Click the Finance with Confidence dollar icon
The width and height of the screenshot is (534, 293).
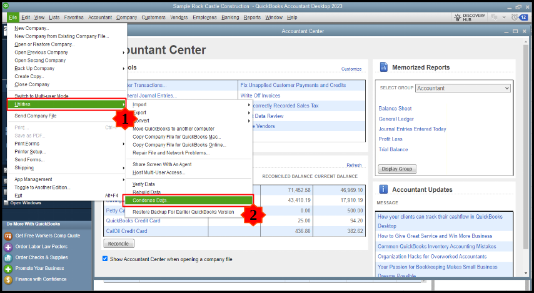point(8,279)
